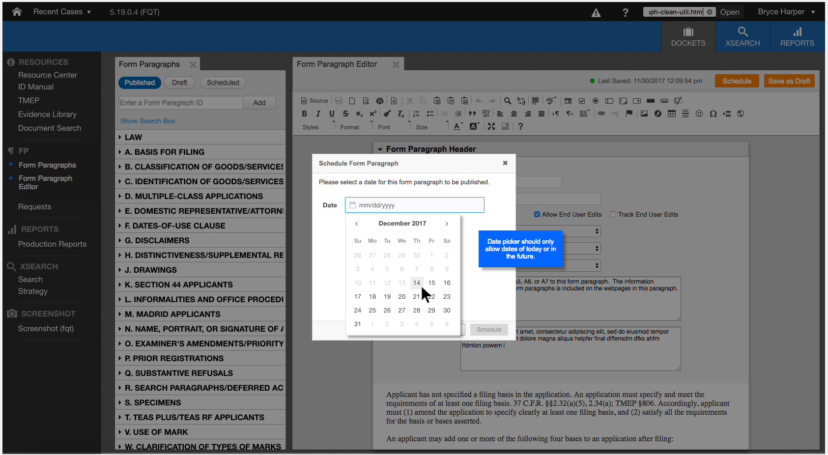This screenshot has width=828, height=455.
Task: Open the Dockets section
Action: point(688,37)
